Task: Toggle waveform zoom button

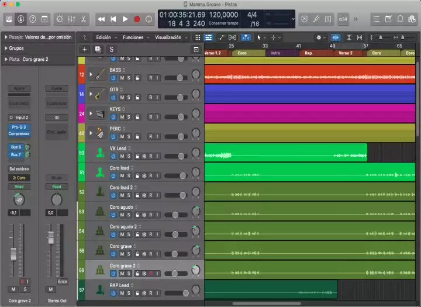Action: pyautogui.click(x=336, y=37)
